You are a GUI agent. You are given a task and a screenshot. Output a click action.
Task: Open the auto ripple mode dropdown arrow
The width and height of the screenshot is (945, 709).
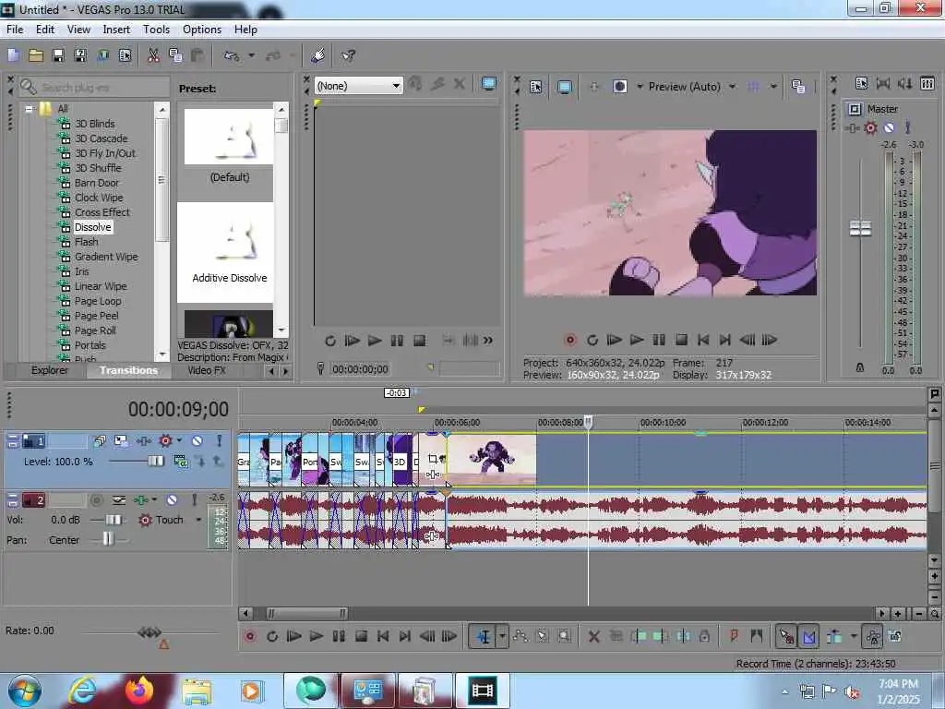point(853,636)
